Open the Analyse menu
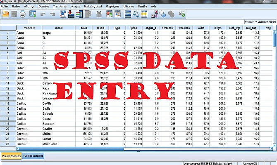Image resolution: width=277 pixels, height=165 pixels. [76, 6]
